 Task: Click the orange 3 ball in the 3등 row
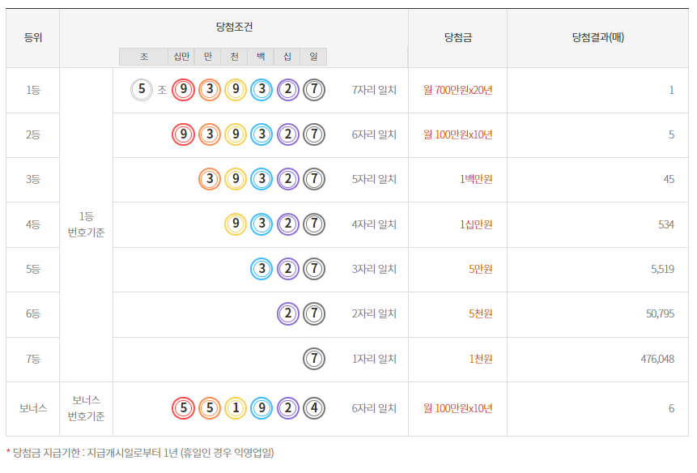(x=210, y=179)
